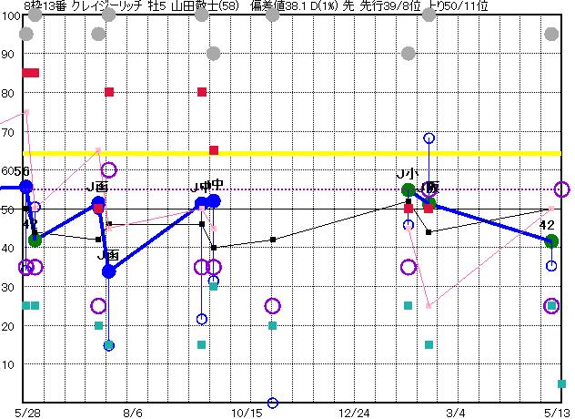Click the hollow blue circle on the zero baseline
Image resolution: width=575 pixels, height=419 pixels.
(x=273, y=403)
